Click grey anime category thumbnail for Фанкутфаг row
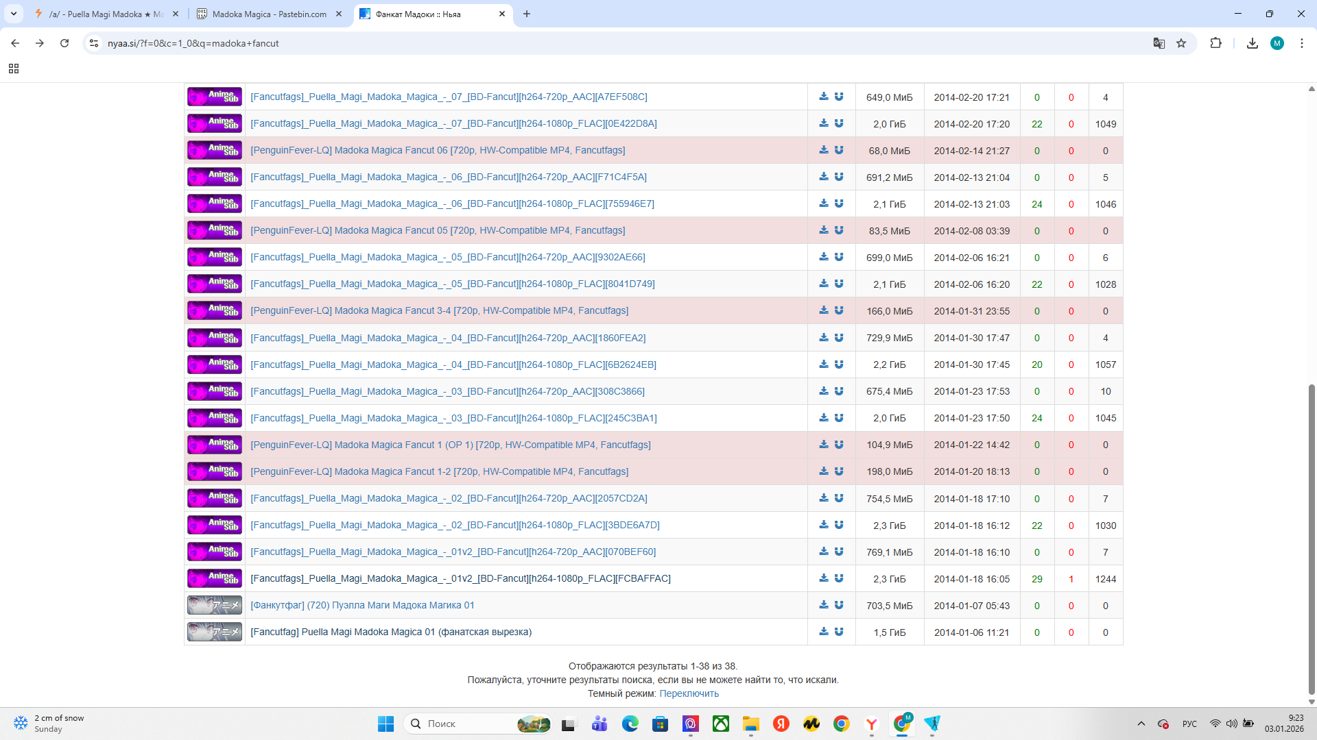Screen dimensions: 1317x740 click(215, 605)
